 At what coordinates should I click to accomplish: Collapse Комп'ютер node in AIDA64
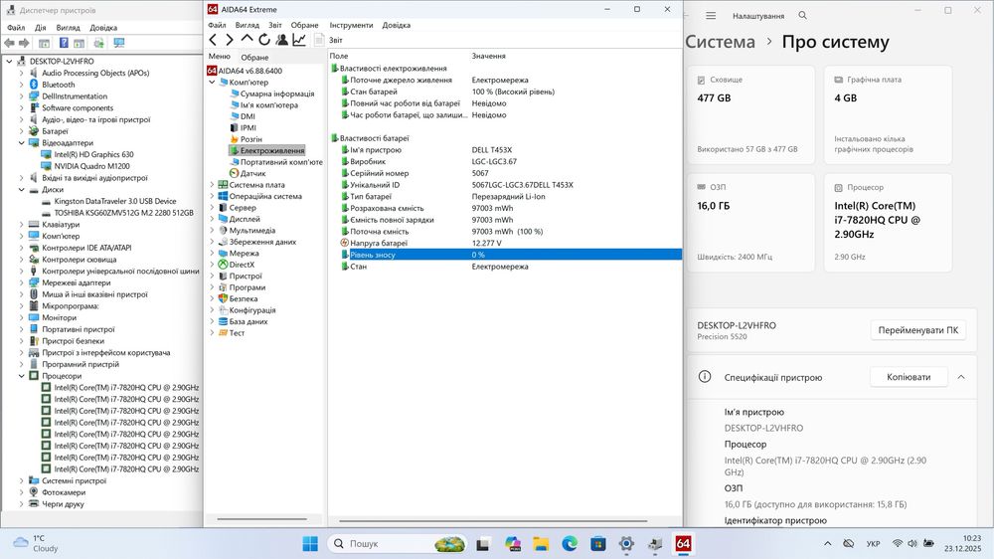pos(212,82)
